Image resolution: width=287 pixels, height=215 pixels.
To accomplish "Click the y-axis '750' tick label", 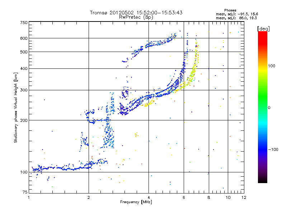I will (x=24, y=23).
